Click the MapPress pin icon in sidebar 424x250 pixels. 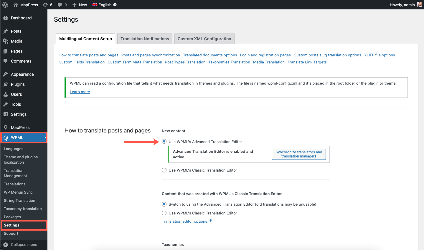(6, 127)
